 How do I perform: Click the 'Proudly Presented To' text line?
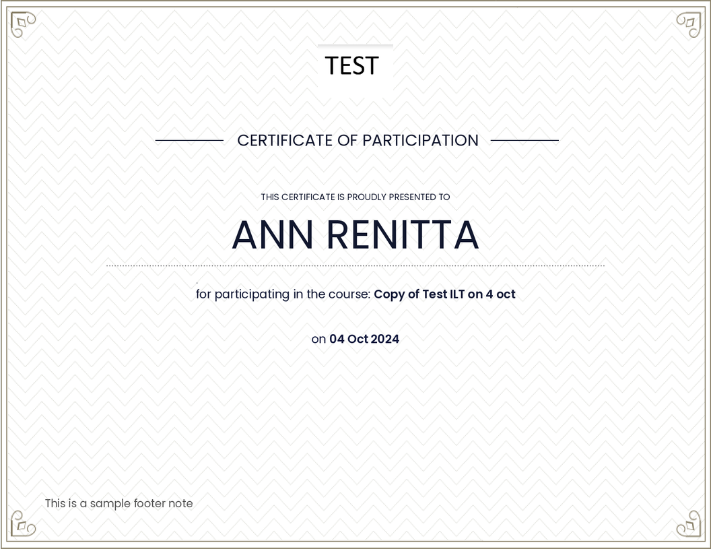pyautogui.click(x=355, y=197)
